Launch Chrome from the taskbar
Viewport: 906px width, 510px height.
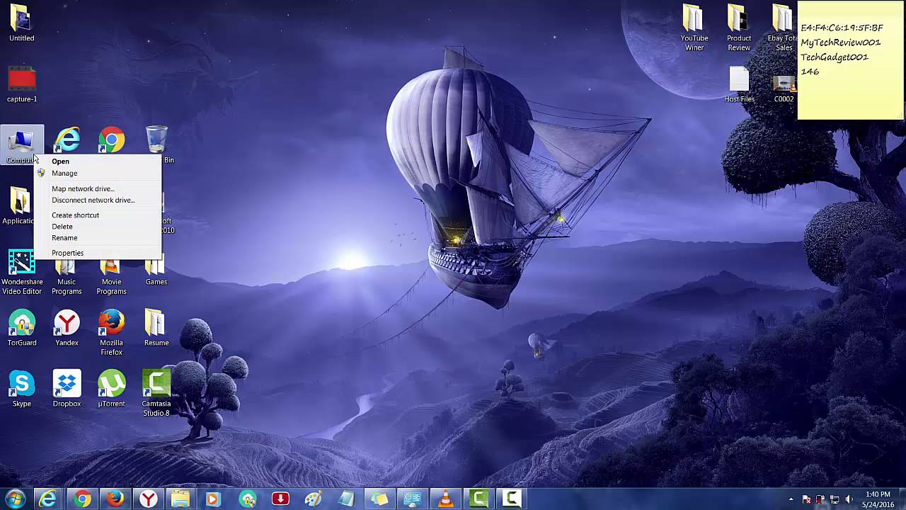(82, 499)
